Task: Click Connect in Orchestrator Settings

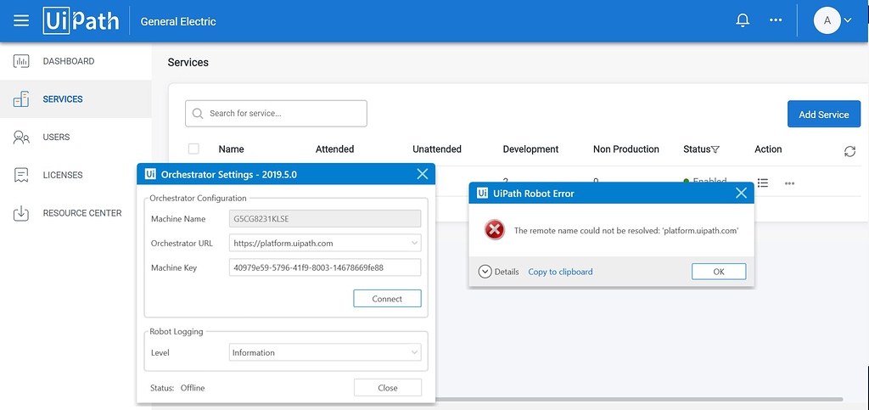Action: coord(387,299)
